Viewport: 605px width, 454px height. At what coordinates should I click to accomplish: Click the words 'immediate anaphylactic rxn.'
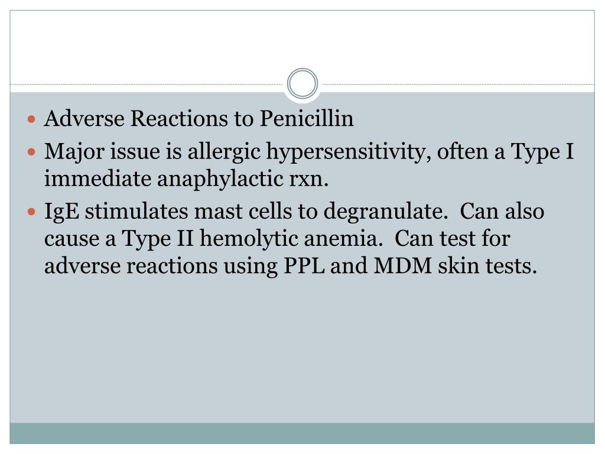click(x=186, y=179)
